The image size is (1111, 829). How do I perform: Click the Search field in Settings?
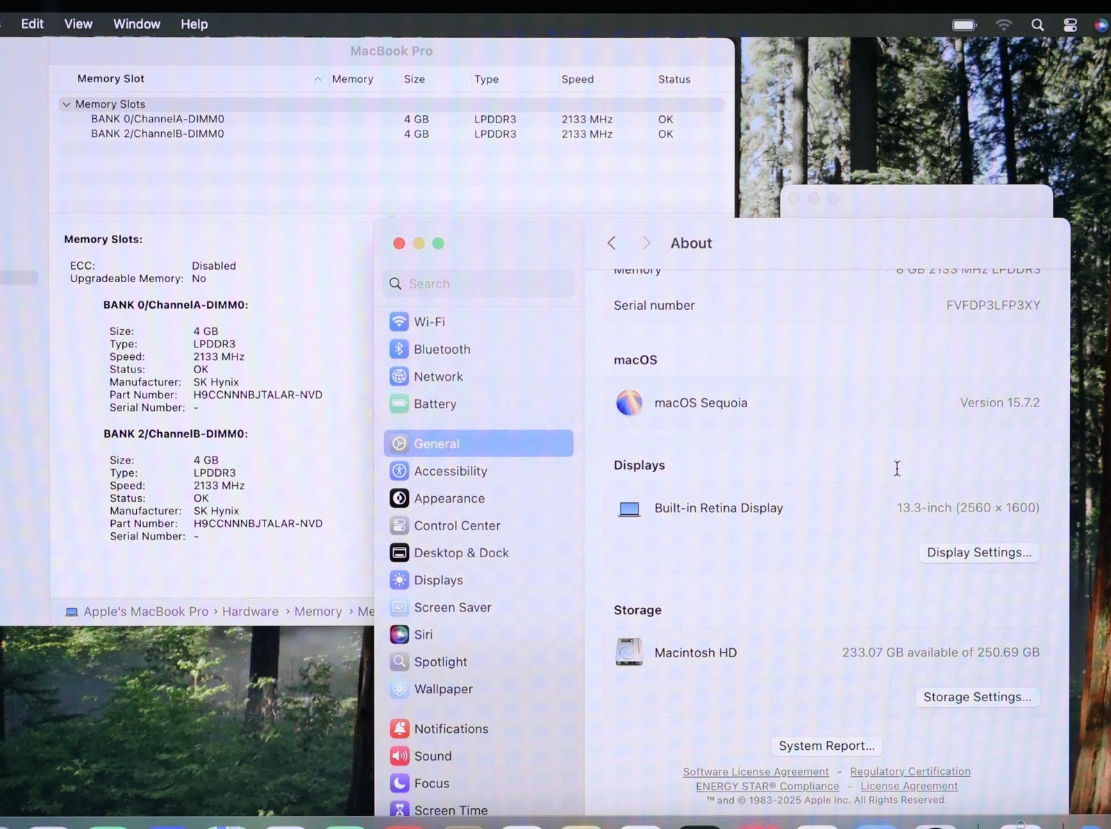tap(486, 284)
